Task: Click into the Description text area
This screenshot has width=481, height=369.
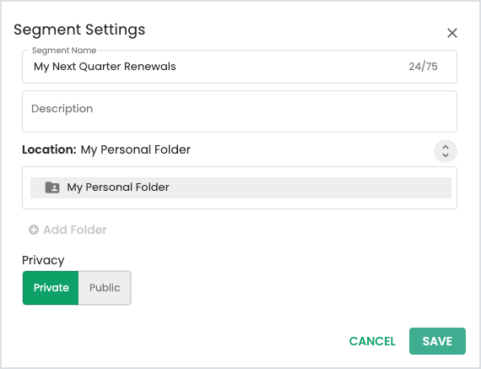Action: [240, 111]
